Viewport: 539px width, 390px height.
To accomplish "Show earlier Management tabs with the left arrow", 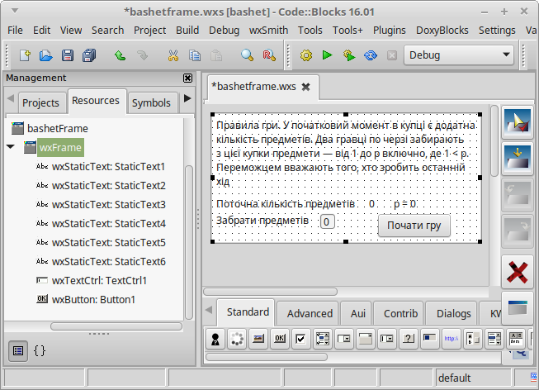I will [x=11, y=98].
